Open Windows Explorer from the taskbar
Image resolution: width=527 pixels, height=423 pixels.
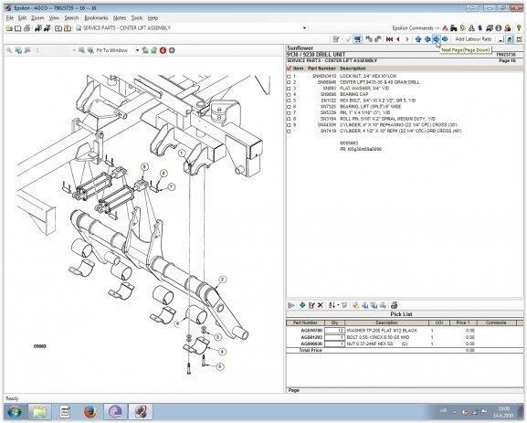tap(39, 412)
